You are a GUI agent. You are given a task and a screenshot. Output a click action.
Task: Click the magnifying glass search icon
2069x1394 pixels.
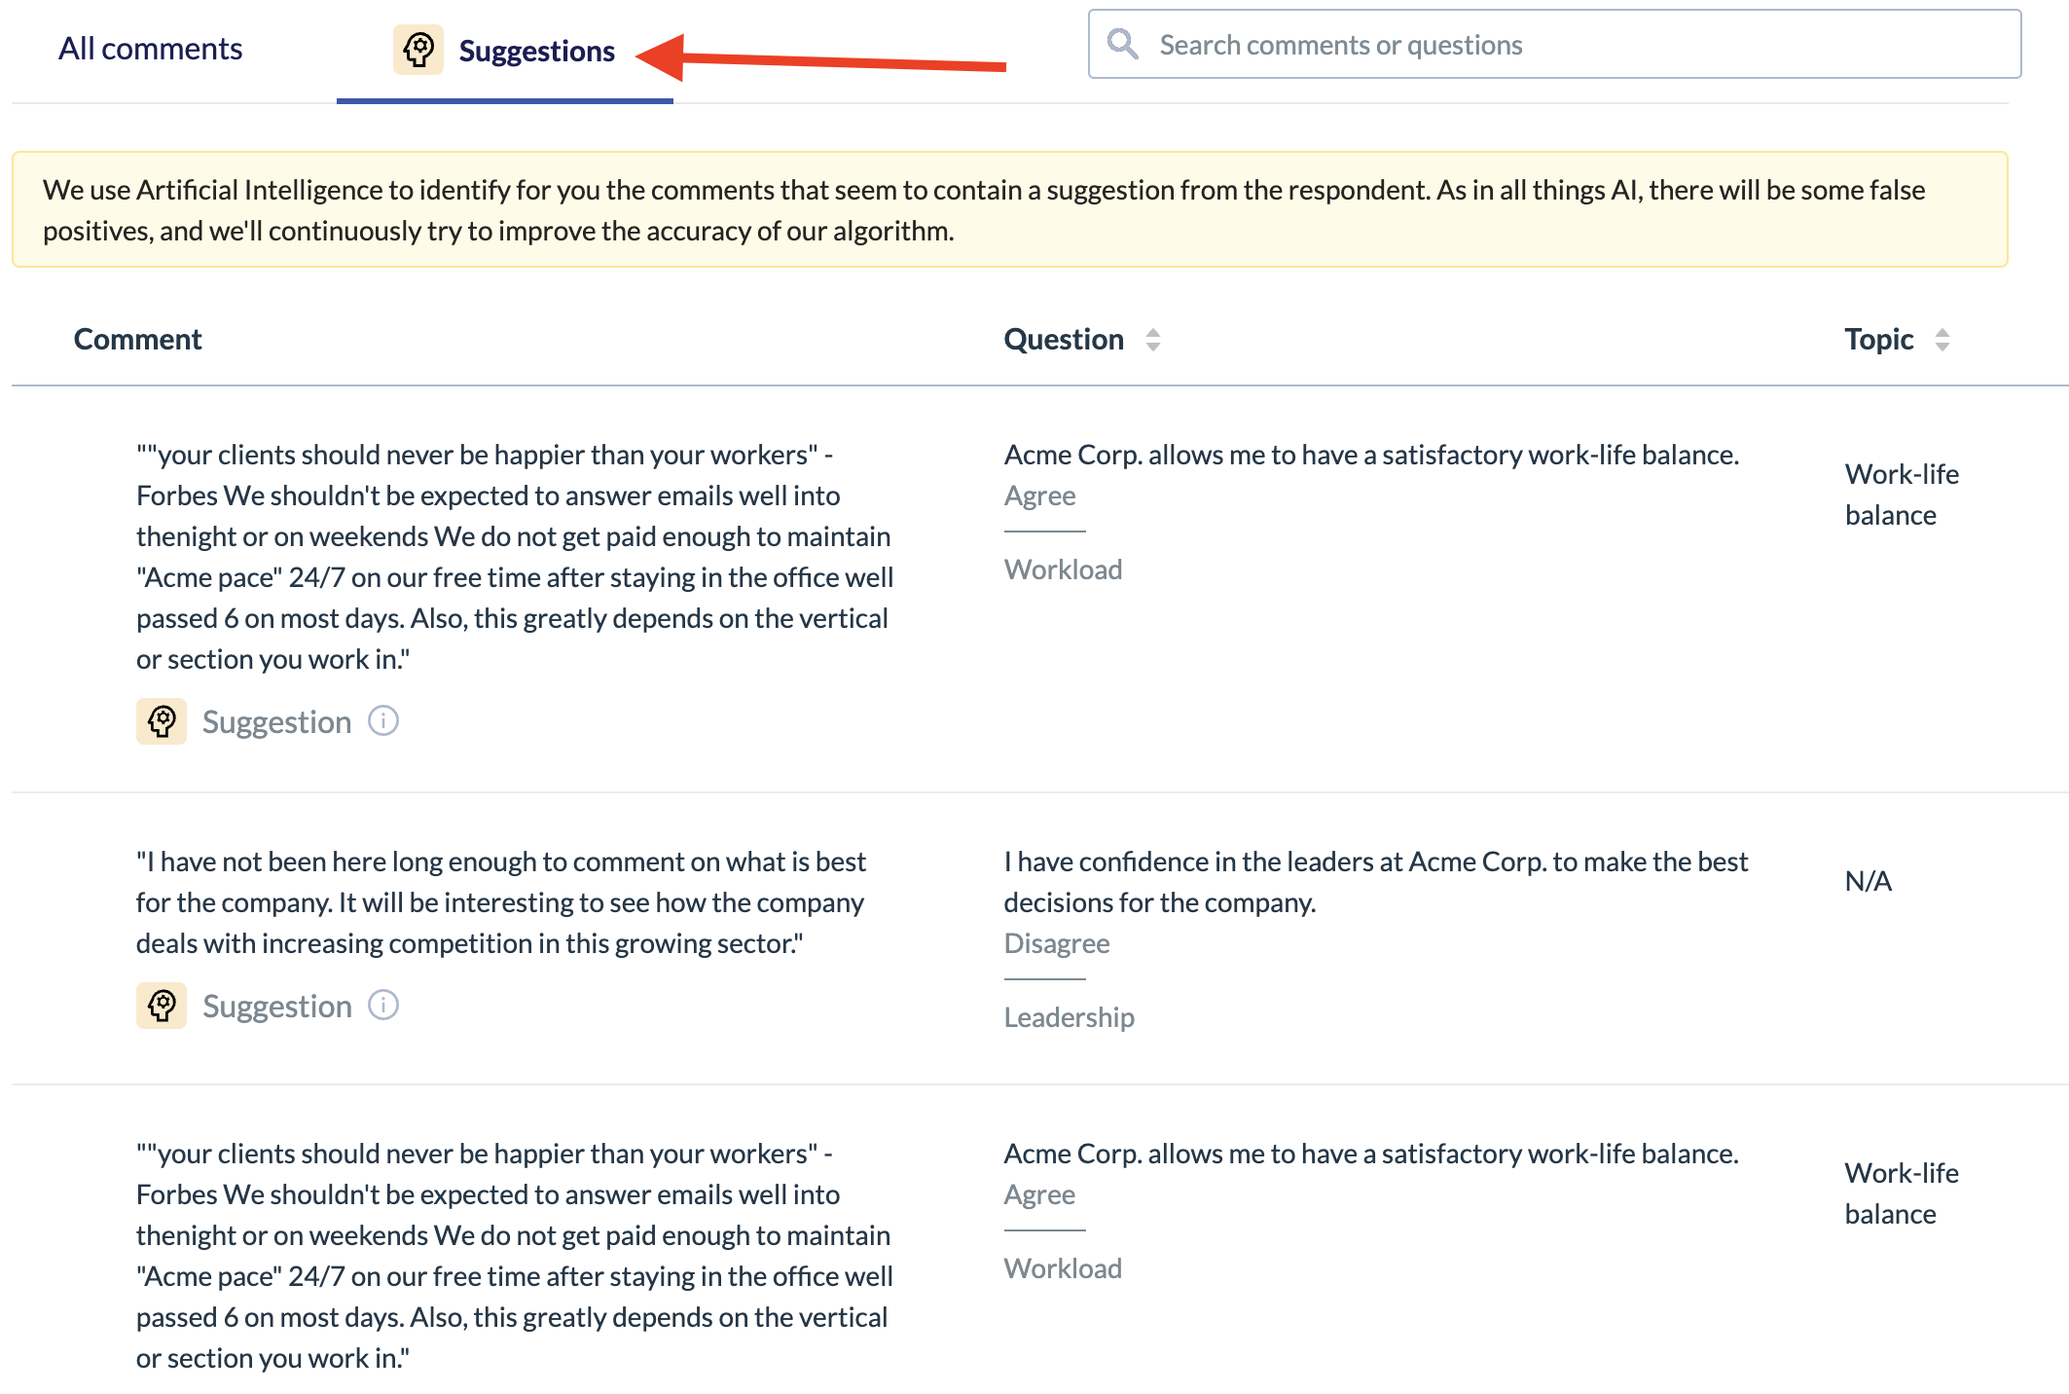[1123, 44]
